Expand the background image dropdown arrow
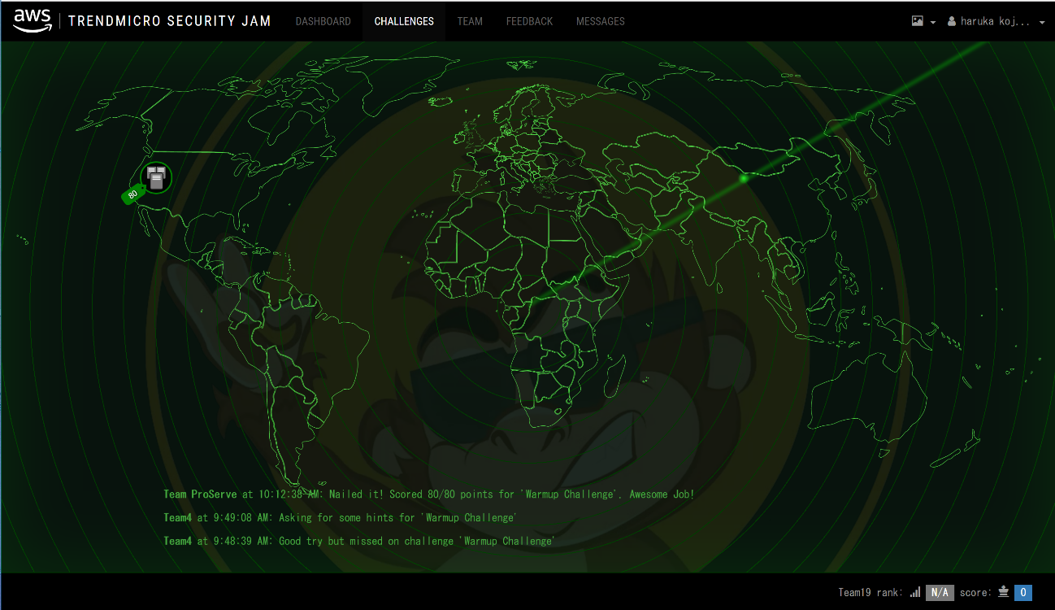The image size is (1055, 610). 933,23
